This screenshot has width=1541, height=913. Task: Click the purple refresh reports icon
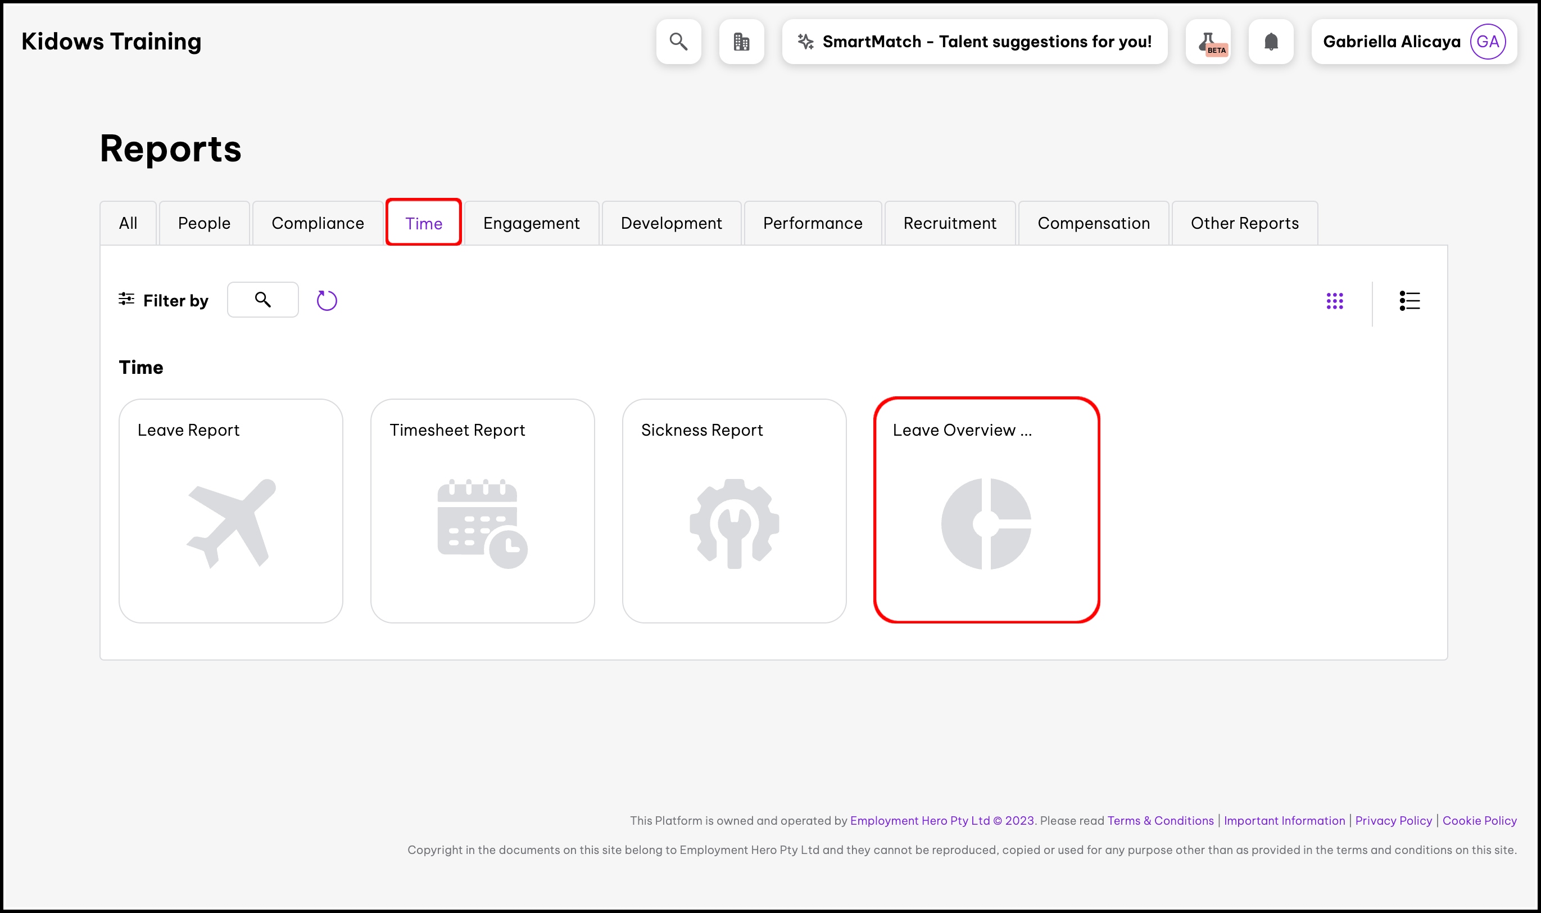(x=327, y=300)
